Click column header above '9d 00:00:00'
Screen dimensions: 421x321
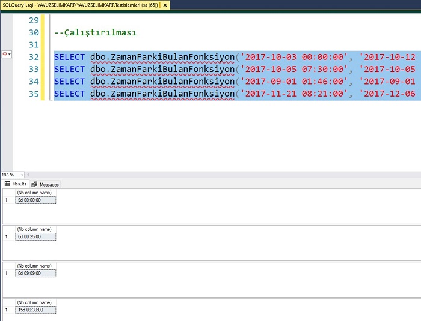click(x=34, y=193)
